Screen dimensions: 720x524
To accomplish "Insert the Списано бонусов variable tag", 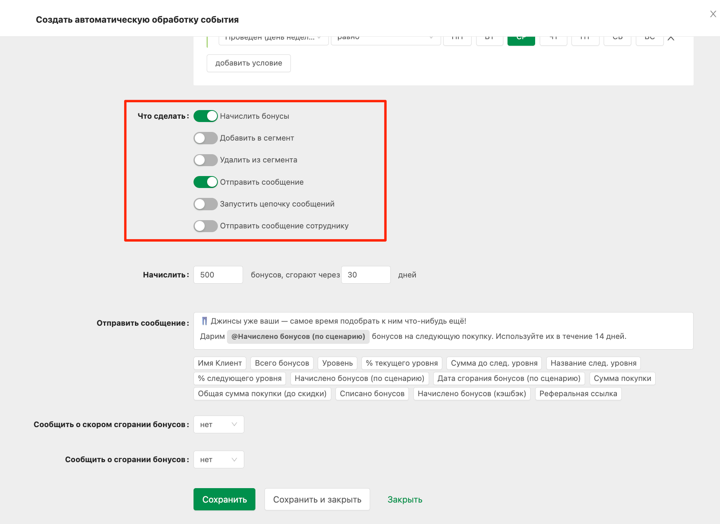I will click(x=372, y=394).
